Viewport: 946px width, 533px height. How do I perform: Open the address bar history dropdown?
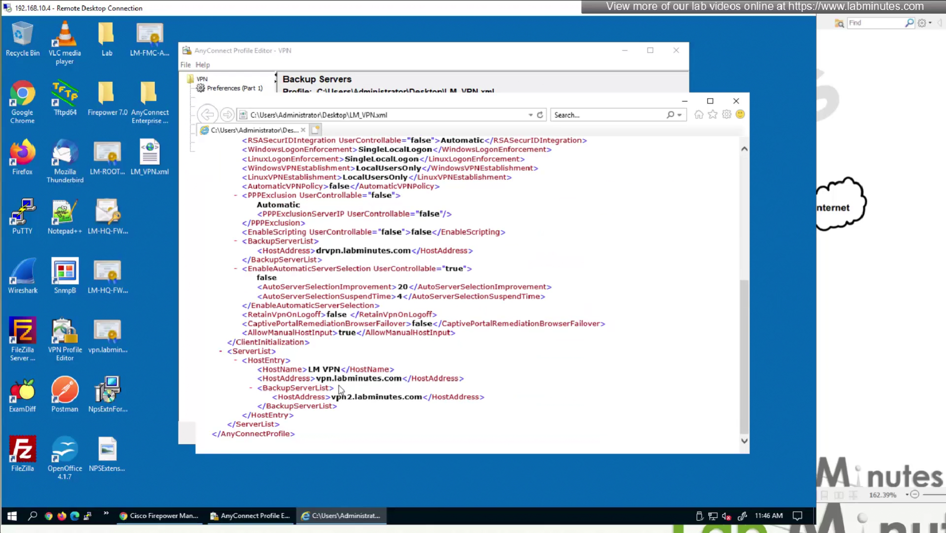[530, 115]
